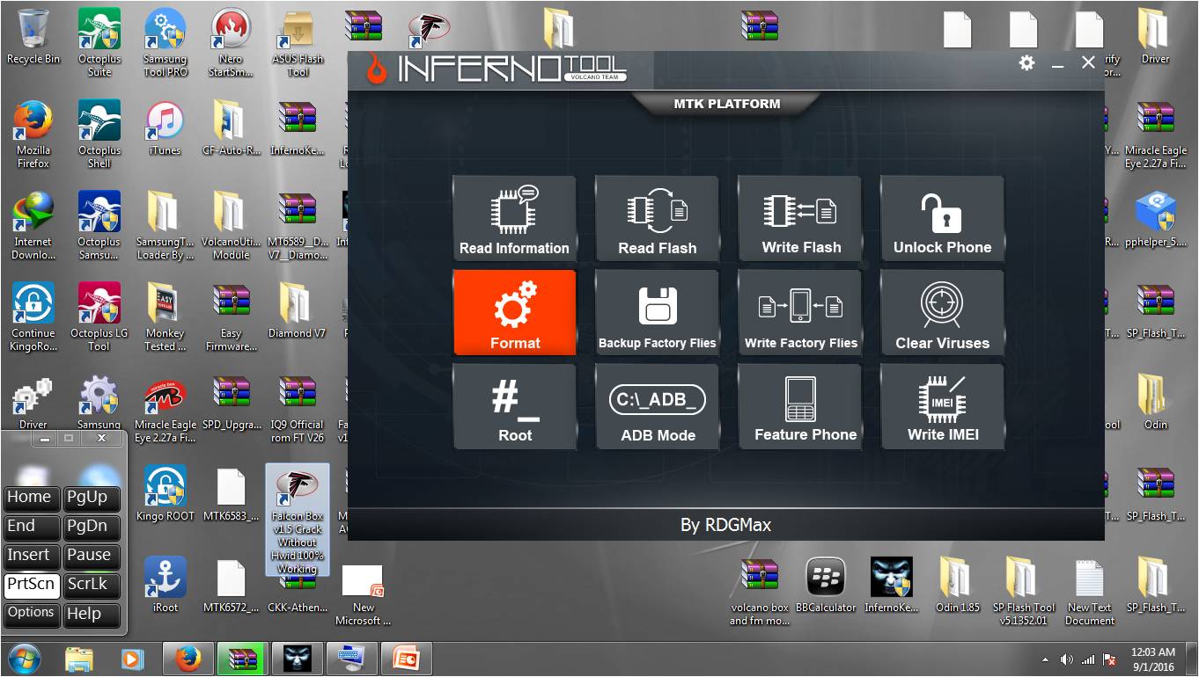Open Windows Explorer from the taskbar
Image resolution: width=1199 pixels, height=677 pixels.
point(78,659)
